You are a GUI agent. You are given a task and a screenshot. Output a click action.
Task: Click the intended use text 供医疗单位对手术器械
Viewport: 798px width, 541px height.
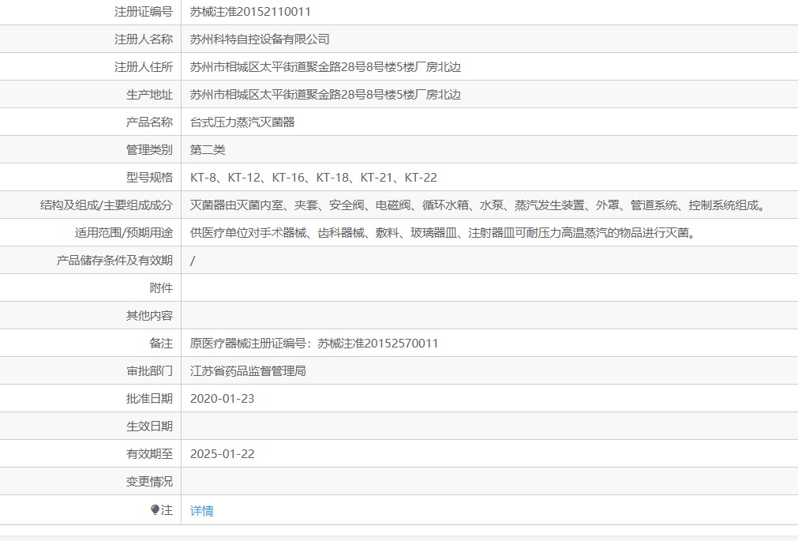pyautogui.click(x=444, y=233)
